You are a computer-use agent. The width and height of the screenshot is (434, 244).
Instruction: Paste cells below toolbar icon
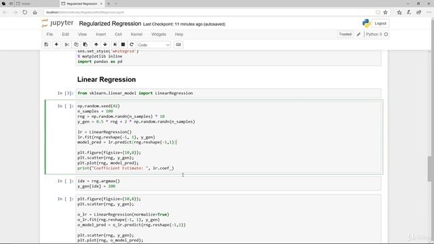pyautogui.click(x=85, y=45)
